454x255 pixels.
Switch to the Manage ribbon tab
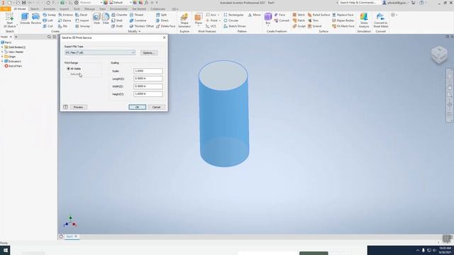[x=89, y=9]
